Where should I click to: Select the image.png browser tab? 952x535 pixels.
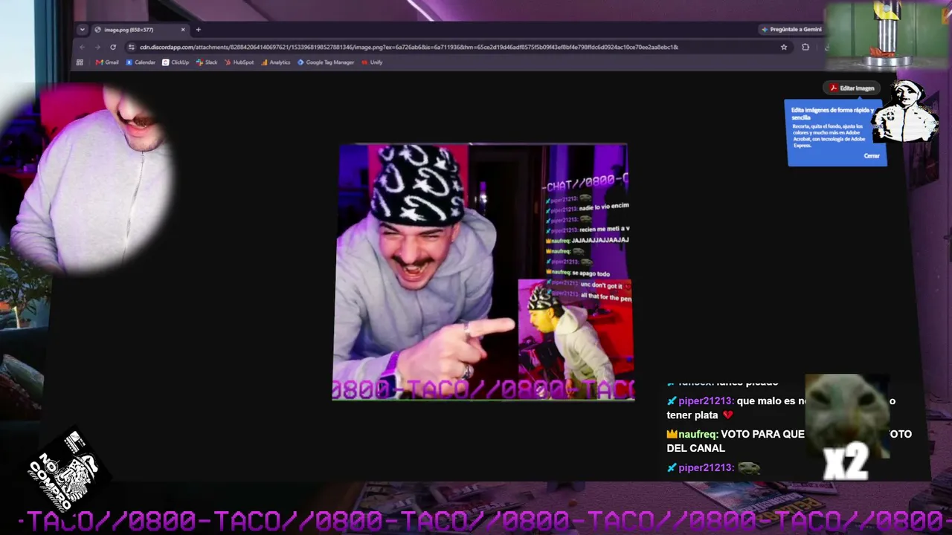139,30
